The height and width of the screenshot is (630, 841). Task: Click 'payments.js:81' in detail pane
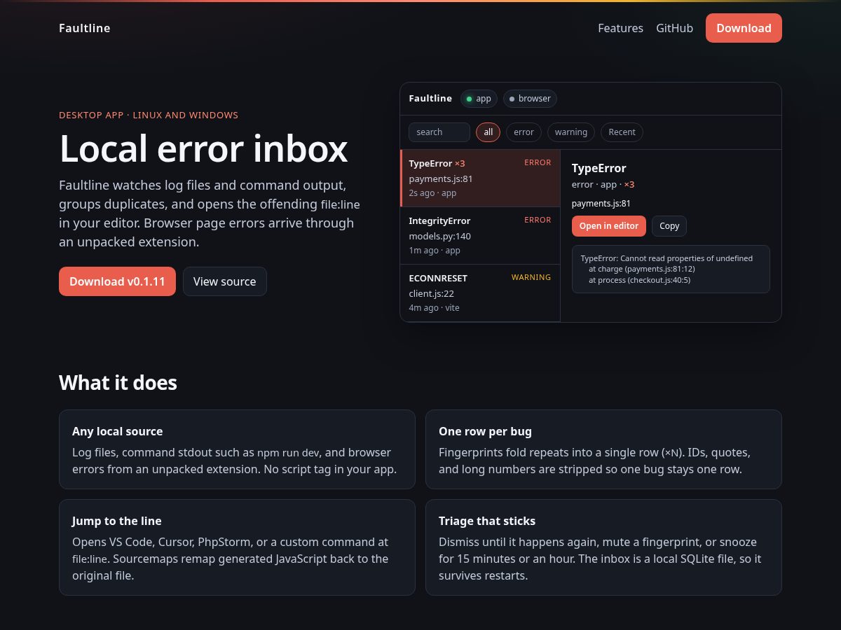point(601,204)
